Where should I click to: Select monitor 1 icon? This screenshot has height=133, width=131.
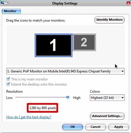(x=53, y=45)
